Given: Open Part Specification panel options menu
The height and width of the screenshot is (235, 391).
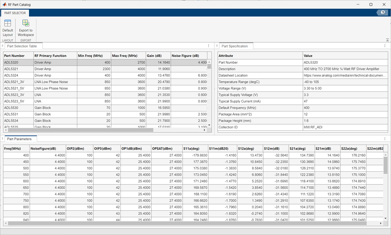Looking at the screenshot, I should pos(385,46).
